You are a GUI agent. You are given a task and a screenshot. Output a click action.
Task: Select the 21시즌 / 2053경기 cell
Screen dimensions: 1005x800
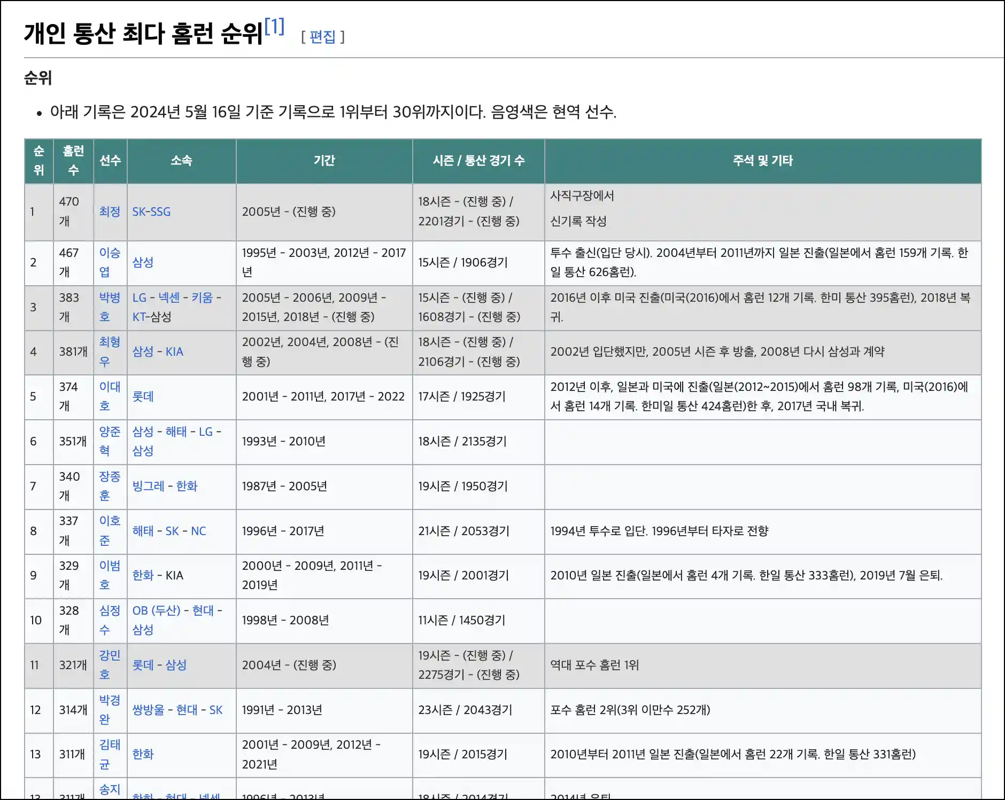479,531
